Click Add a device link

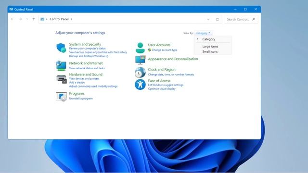coord(77,83)
